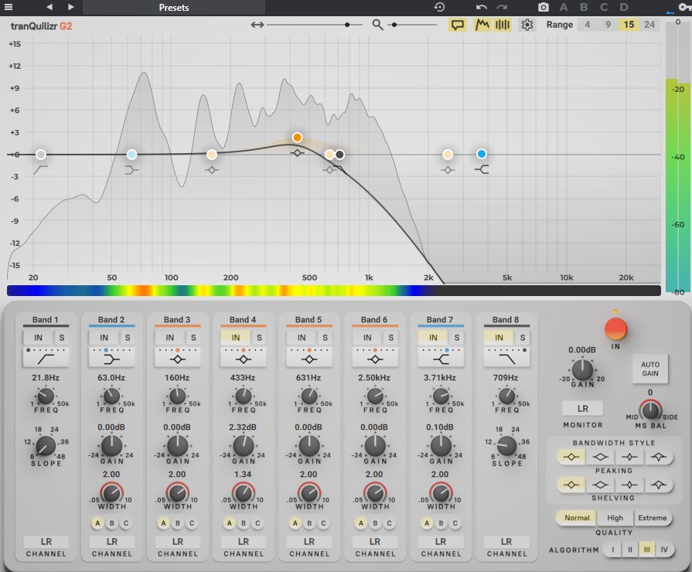This screenshot has height=572, width=692.
Task: Select the first shelving bandwidth style
Action: tap(571, 485)
